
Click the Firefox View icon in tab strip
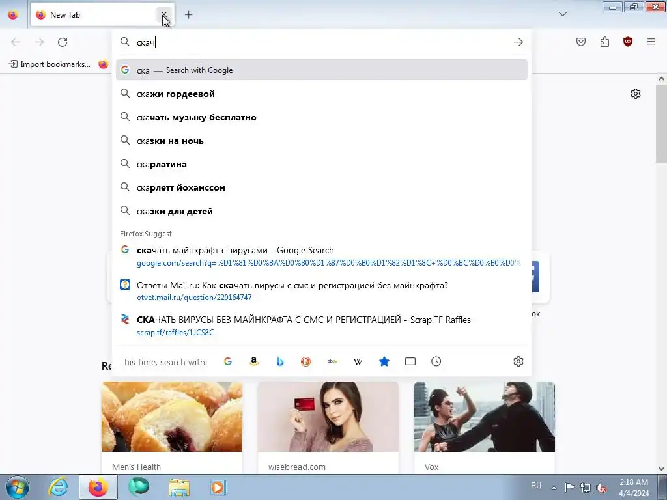click(x=13, y=14)
